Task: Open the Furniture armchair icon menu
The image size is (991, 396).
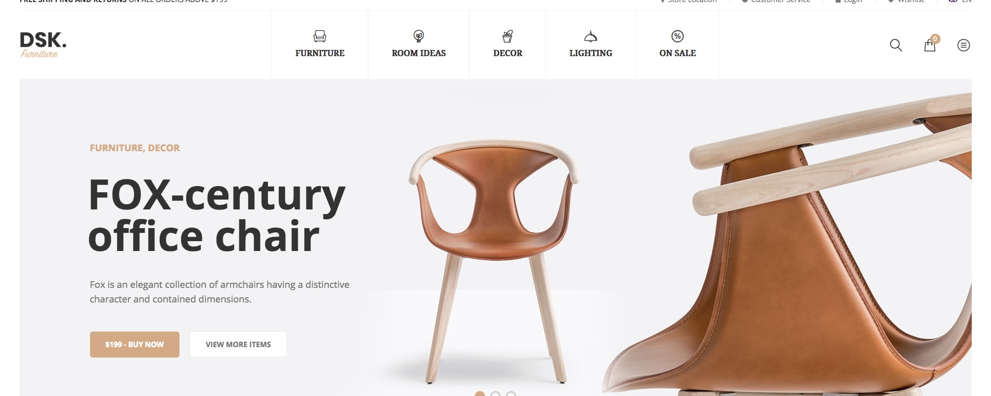Action: (320, 45)
